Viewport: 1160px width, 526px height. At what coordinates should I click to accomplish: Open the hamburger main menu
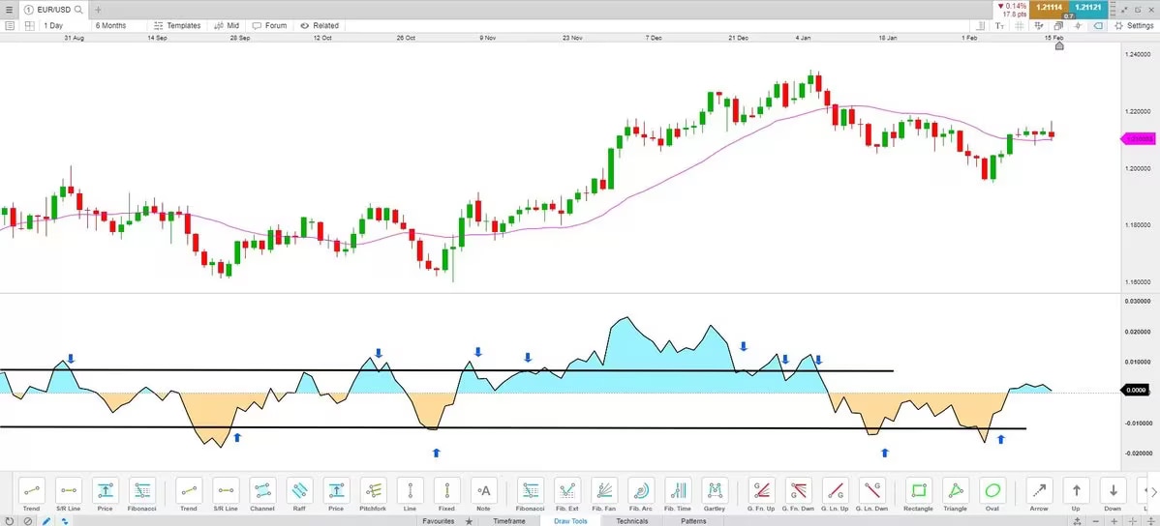[x=9, y=10]
